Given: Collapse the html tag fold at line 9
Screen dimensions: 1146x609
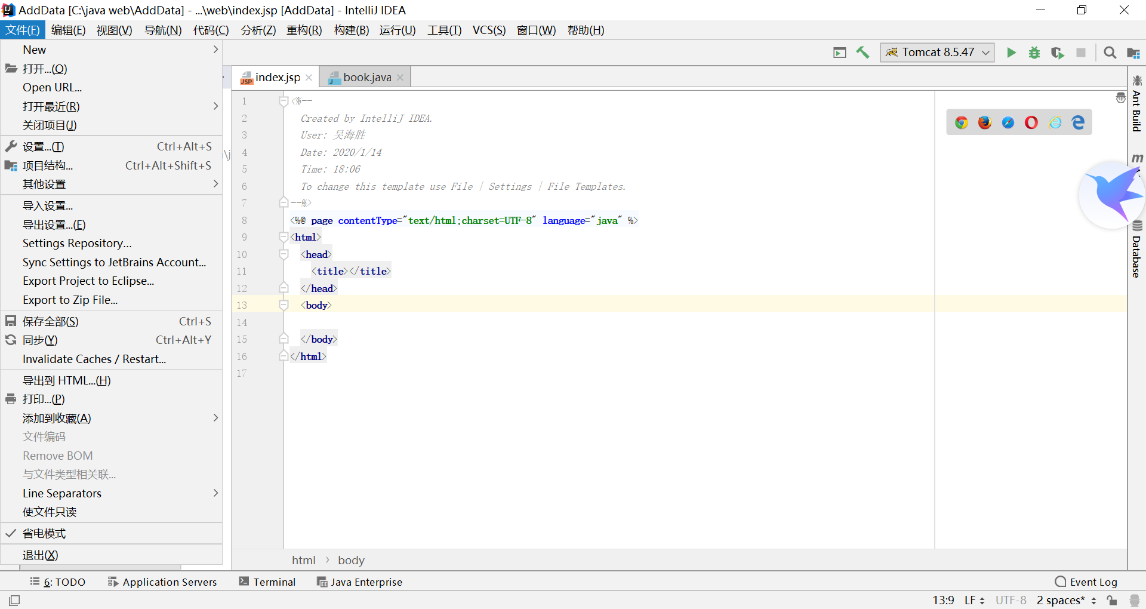Looking at the screenshot, I should click(284, 238).
